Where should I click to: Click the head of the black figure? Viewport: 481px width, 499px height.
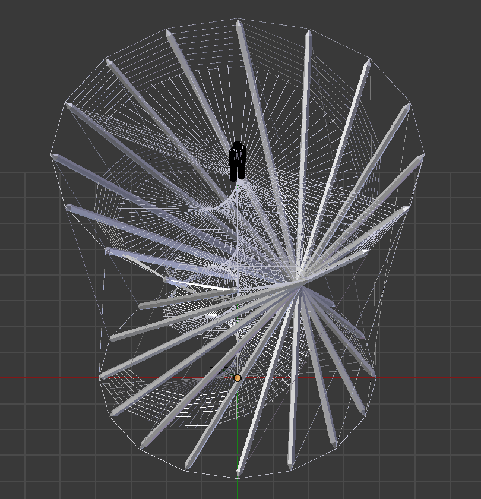tap(238, 146)
